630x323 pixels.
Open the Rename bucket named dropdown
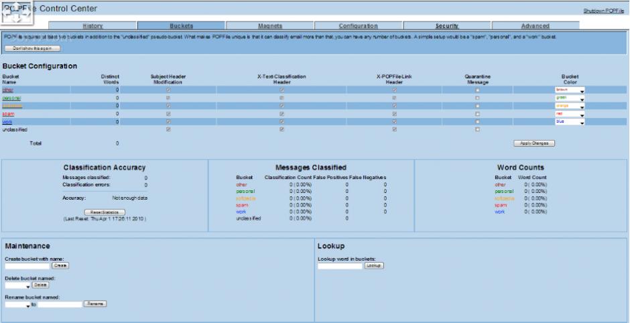tap(17, 304)
